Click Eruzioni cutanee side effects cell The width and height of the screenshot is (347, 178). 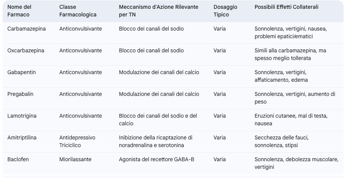pyautogui.click(x=291, y=120)
